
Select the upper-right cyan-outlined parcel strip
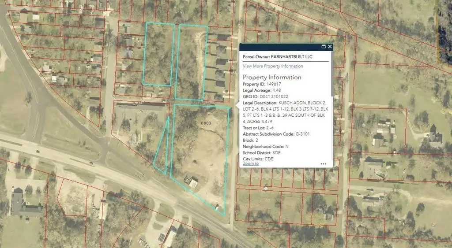pyautogui.click(x=191, y=62)
